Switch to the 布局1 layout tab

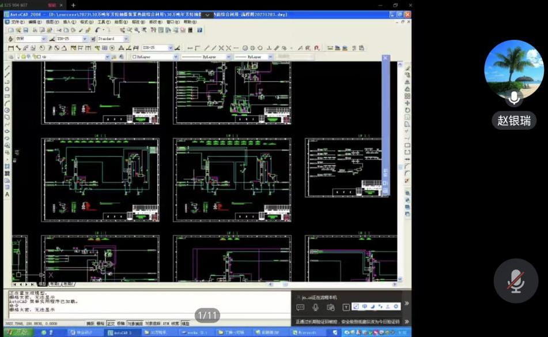[x=54, y=284]
